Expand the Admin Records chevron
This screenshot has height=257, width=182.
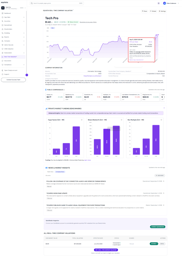(24, 45)
